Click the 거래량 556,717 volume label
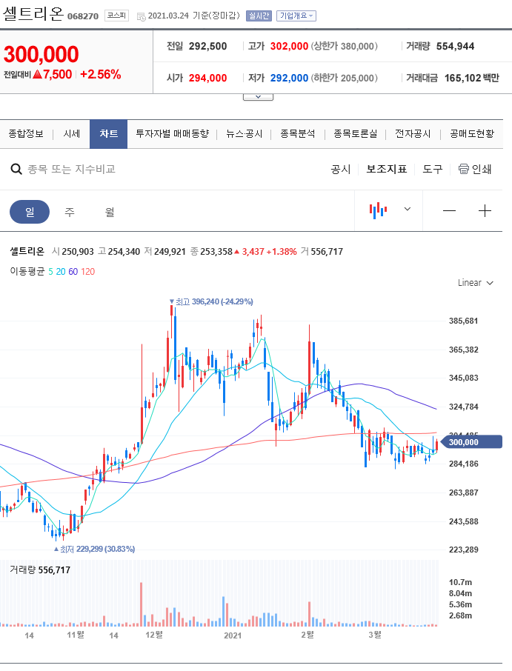 click(40, 570)
